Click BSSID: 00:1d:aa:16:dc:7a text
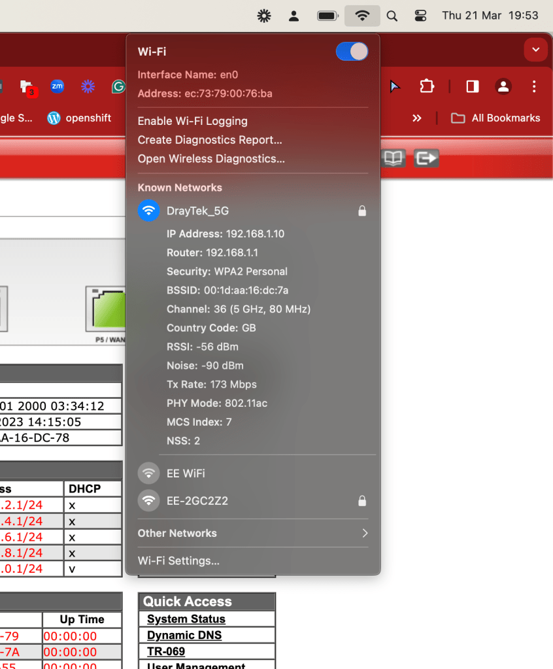This screenshot has width=553, height=669. [x=227, y=290]
